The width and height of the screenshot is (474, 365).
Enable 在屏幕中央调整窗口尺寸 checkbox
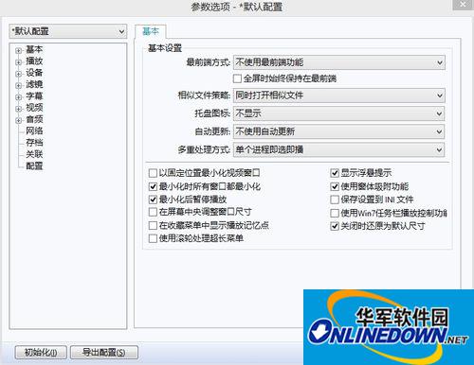coord(153,212)
